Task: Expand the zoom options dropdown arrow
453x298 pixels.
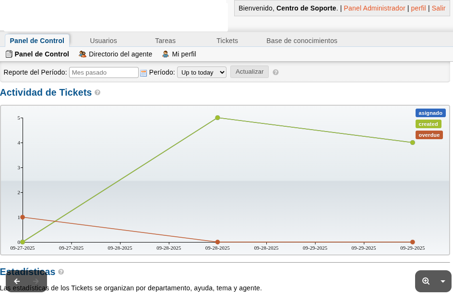Action: (x=443, y=281)
